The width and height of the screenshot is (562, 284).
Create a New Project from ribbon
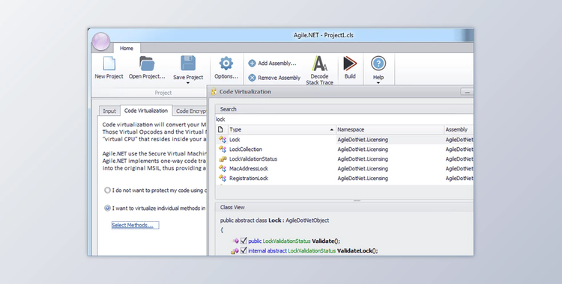tap(109, 68)
